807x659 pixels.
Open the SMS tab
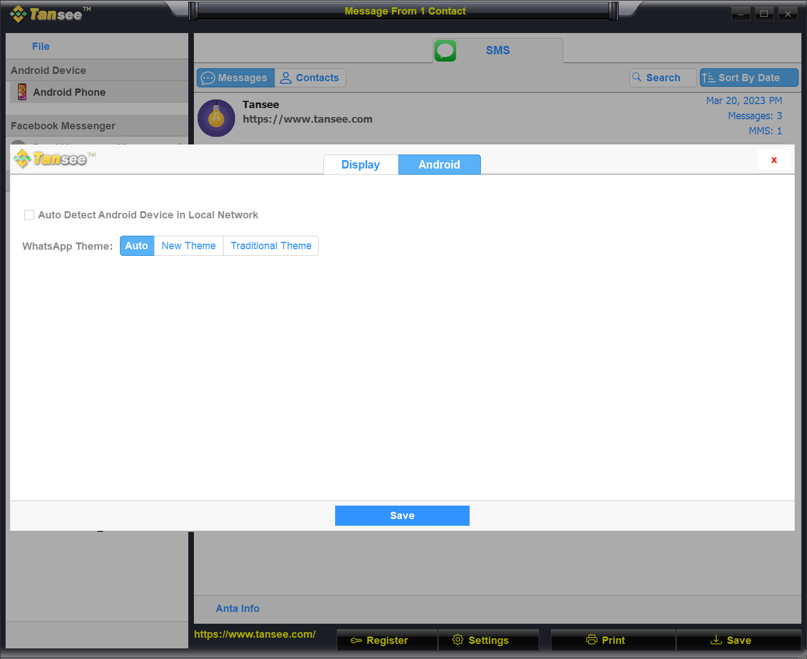(x=498, y=50)
